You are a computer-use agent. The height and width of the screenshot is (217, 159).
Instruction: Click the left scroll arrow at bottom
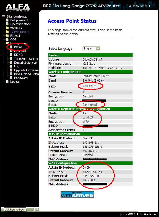(x=2, y=209)
